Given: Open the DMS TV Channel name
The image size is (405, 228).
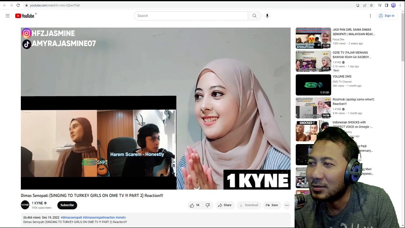Looking at the screenshot, I should pos(342,82).
